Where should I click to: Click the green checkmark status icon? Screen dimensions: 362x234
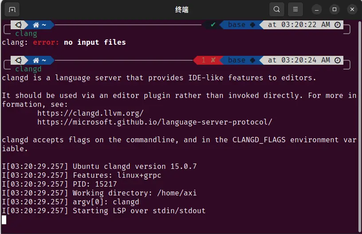point(213,24)
